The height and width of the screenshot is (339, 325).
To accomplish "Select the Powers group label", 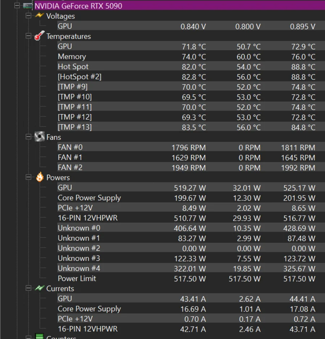I will click(x=58, y=178).
